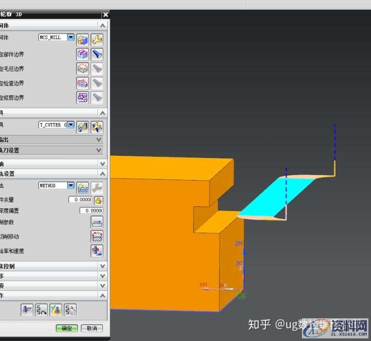The width and height of the screenshot is (371, 341).
Task: Toggle the part stock lock icon
Action: click(x=98, y=200)
